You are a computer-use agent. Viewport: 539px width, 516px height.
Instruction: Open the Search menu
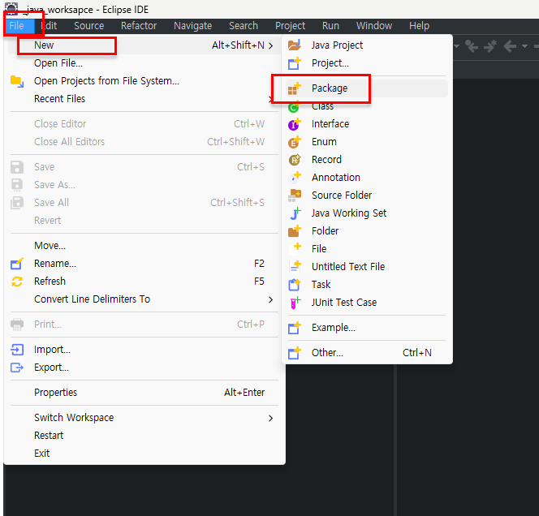click(x=244, y=26)
